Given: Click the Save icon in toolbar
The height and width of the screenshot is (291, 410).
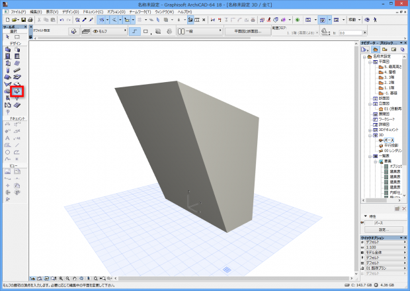Looking at the screenshot, I should (23, 21).
